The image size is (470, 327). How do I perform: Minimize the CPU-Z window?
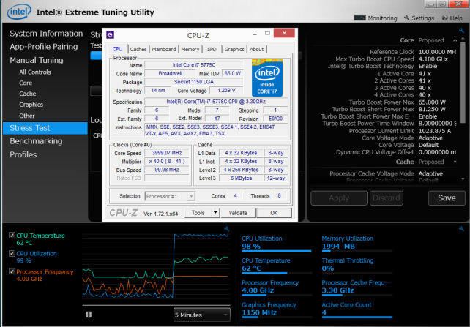pyautogui.click(x=255, y=34)
